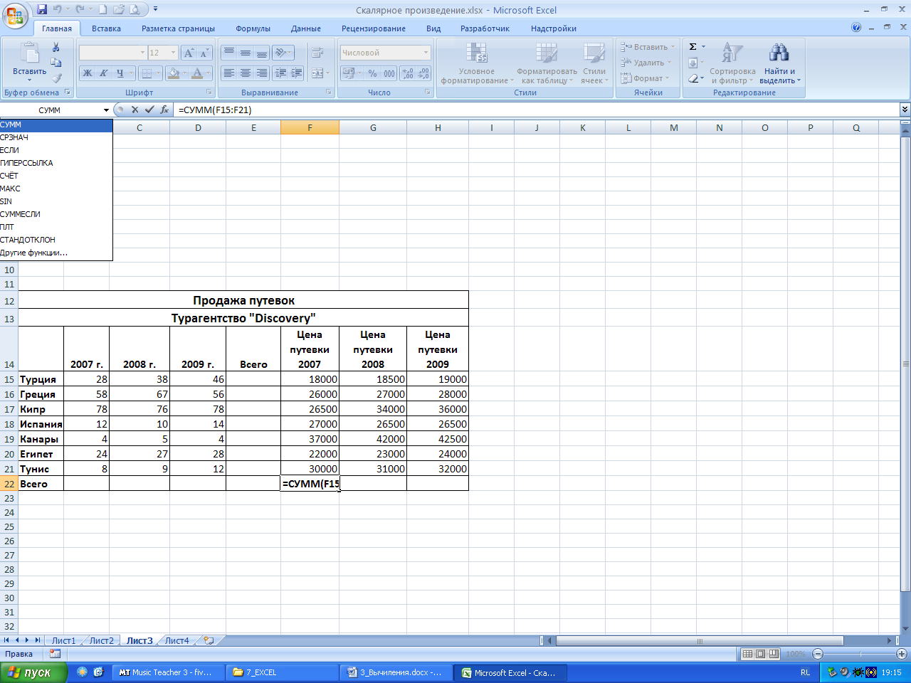Open Insert Function (fx) dialog

click(x=164, y=110)
